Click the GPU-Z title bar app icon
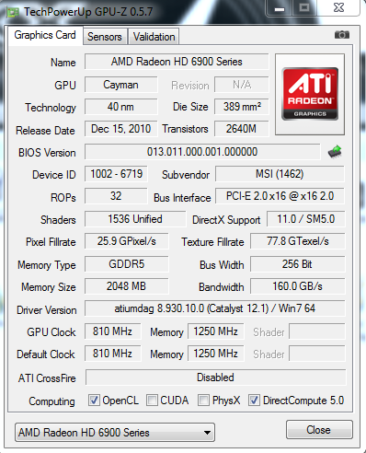The width and height of the screenshot is (366, 453). [x=14, y=12]
